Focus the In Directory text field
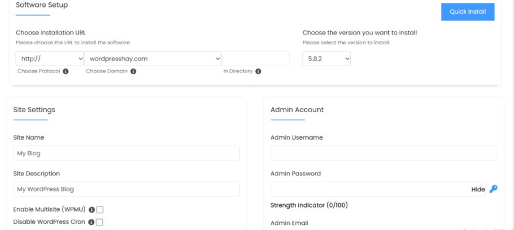The width and height of the screenshot is (514, 230). tap(256, 59)
